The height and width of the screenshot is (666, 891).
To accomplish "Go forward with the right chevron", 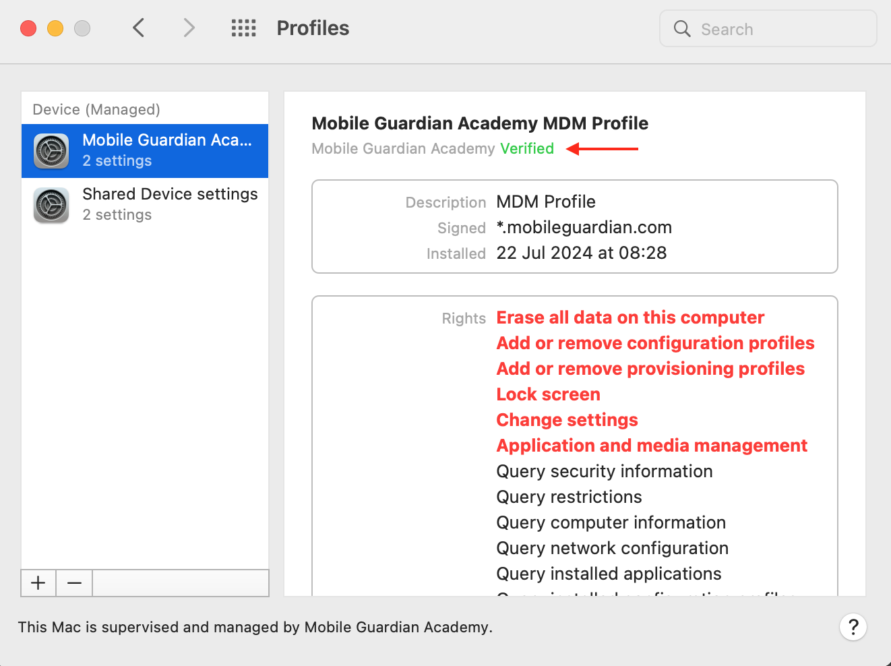I will (x=189, y=28).
